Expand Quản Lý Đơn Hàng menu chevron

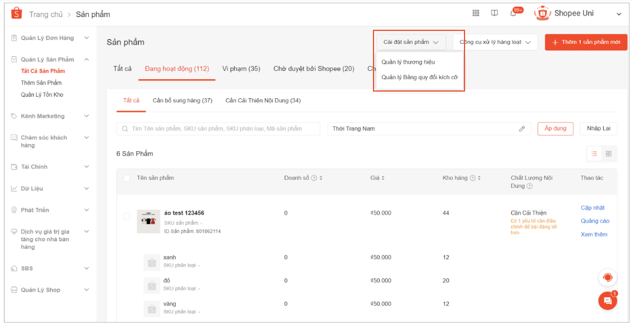(86, 38)
